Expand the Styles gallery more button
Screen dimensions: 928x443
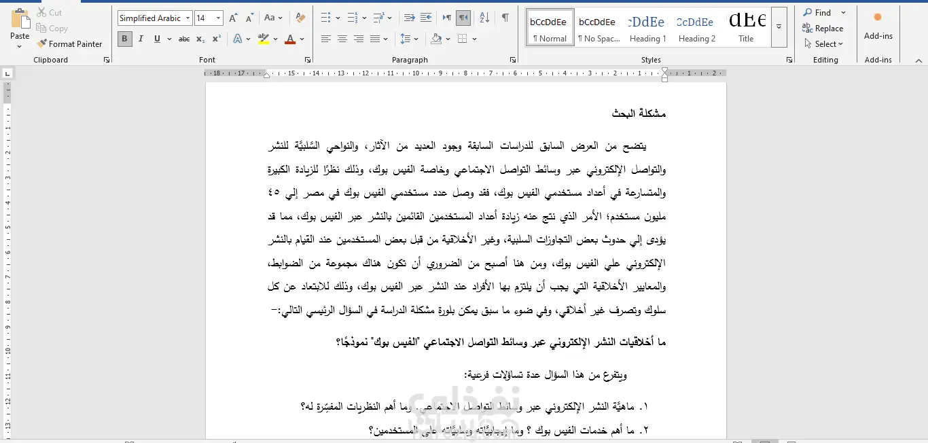(x=779, y=27)
